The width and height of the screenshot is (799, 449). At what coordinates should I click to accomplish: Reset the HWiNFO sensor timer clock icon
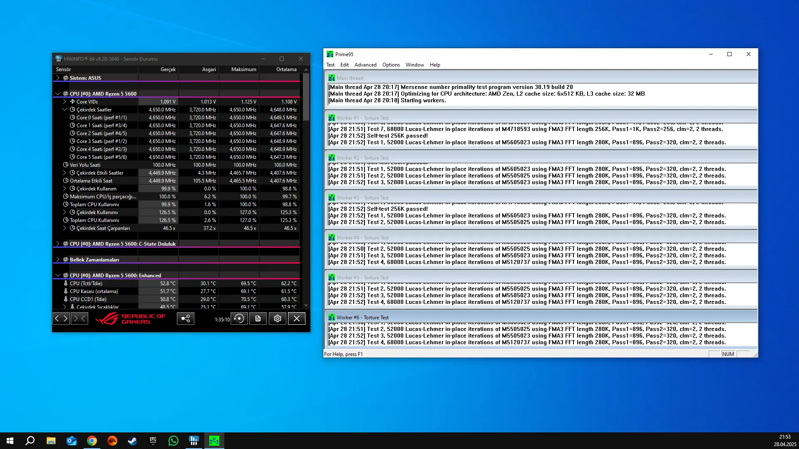click(239, 318)
